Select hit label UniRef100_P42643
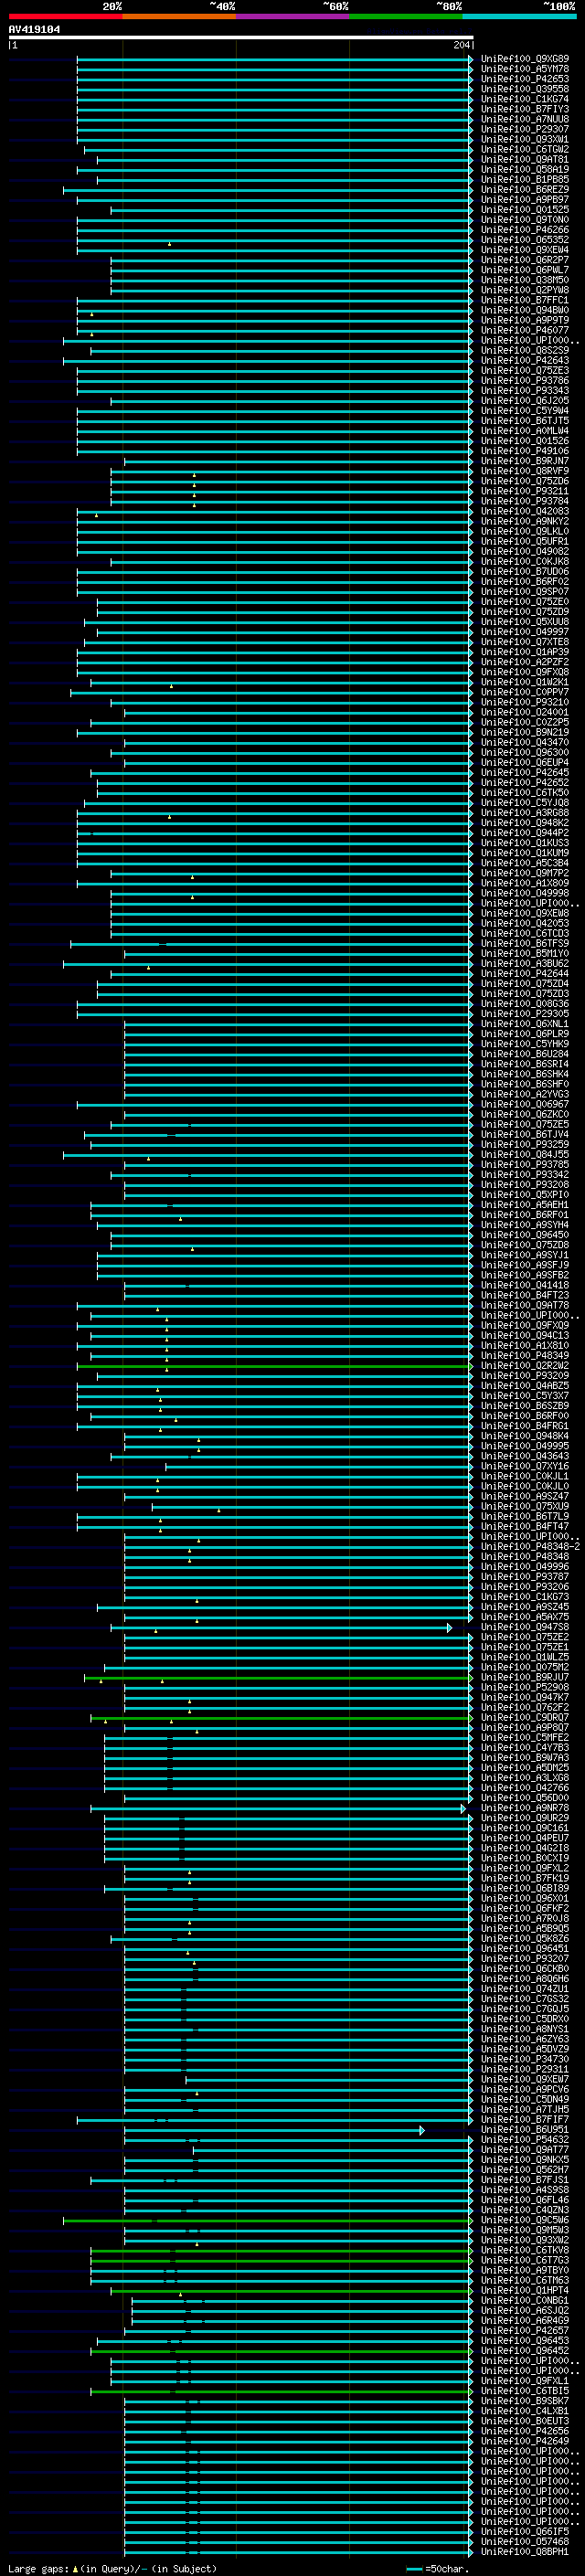This screenshot has width=585, height=2576. [x=525, y=360]
